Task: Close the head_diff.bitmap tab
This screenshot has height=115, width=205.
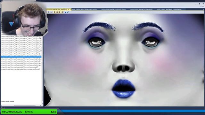Action: [x=70, y=10]
